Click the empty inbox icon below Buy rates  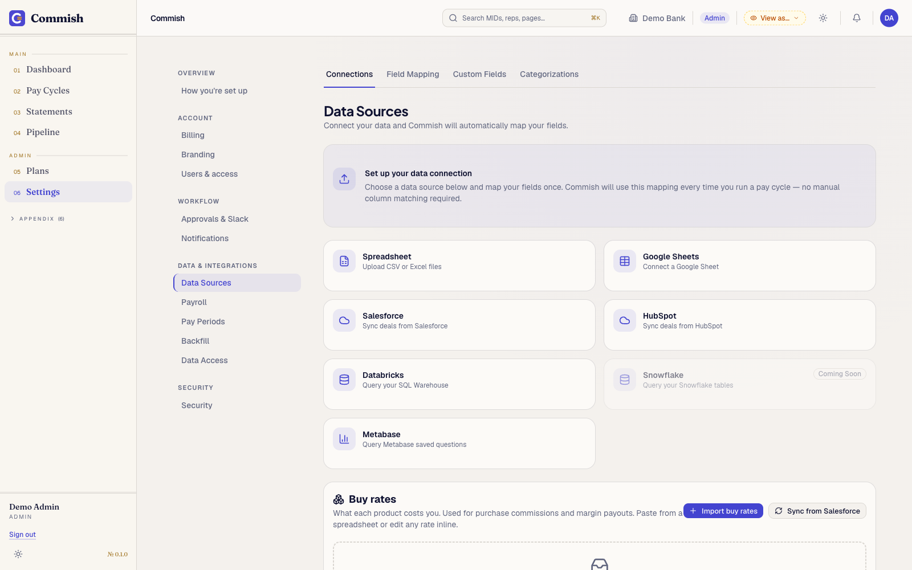pyautogui.click(x=600, y=564)
